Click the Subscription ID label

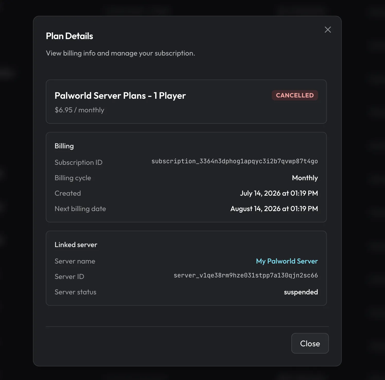tap(78, 162)
